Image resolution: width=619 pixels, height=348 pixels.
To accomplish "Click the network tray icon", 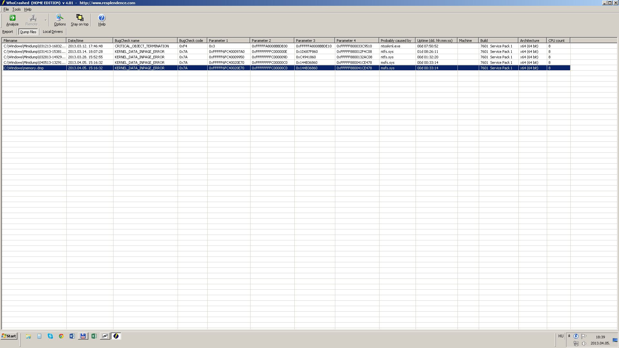I will click(576, 343).
